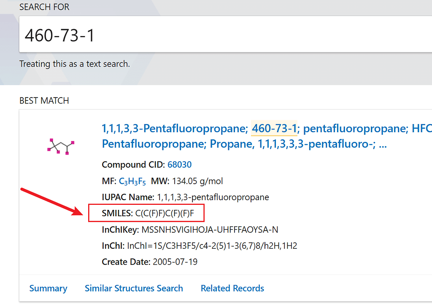The height and width of the screenshot is (307, 432).
Task: Click the create date 2005-07-19
Action: tap(175, 262)
